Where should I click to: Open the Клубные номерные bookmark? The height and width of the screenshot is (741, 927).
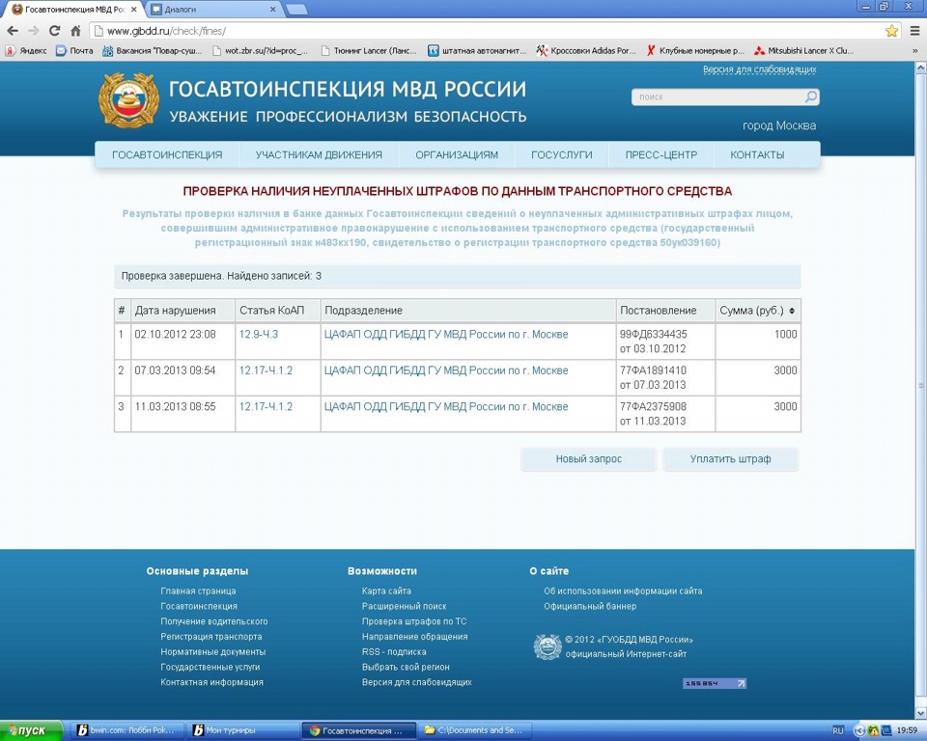pyautogui.click(x=695, y=51)
